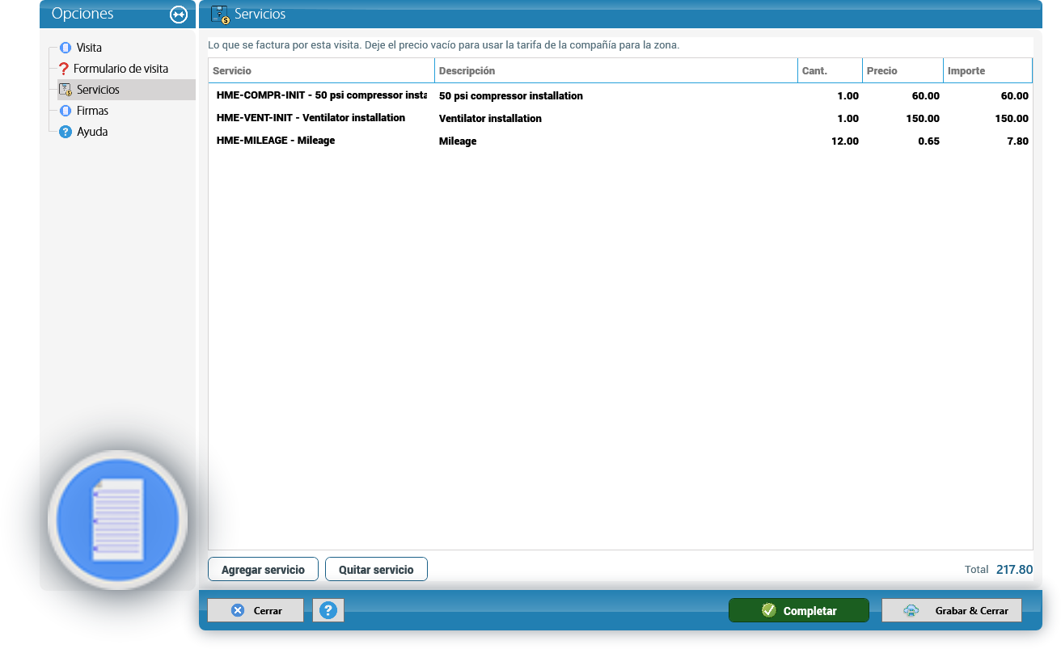Open the Firmas section
Viewport: 1061px width, 649px height.
92,111
